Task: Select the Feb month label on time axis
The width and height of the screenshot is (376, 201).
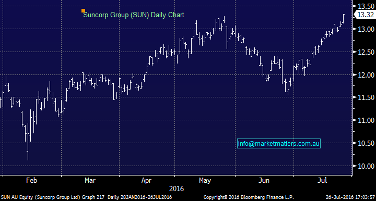Action: pos(31,181)
